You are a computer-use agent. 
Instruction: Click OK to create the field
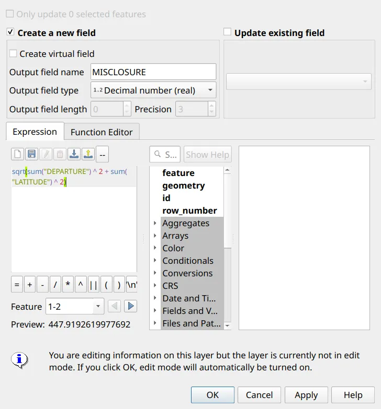(212, 395)
